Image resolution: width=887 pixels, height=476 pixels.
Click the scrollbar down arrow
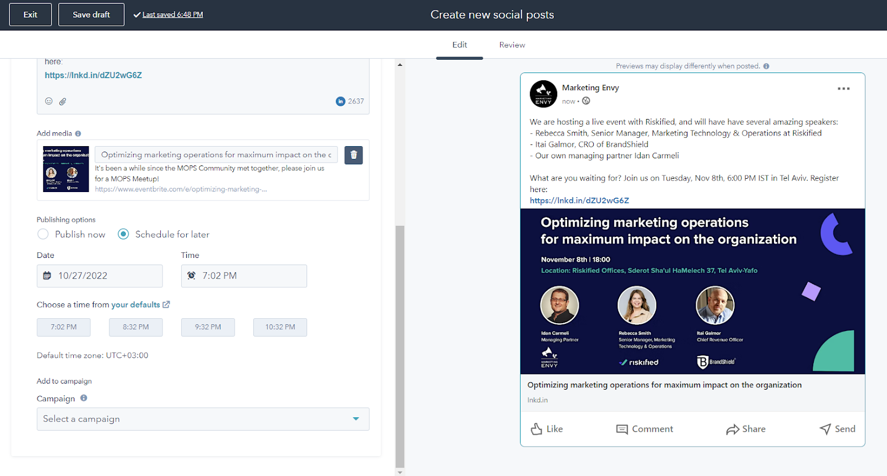[x=400, y=472]
